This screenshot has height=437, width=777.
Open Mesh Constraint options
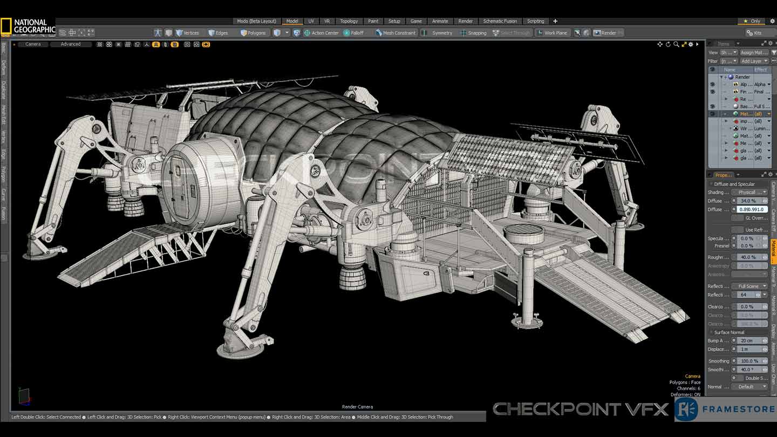point(396,33)
